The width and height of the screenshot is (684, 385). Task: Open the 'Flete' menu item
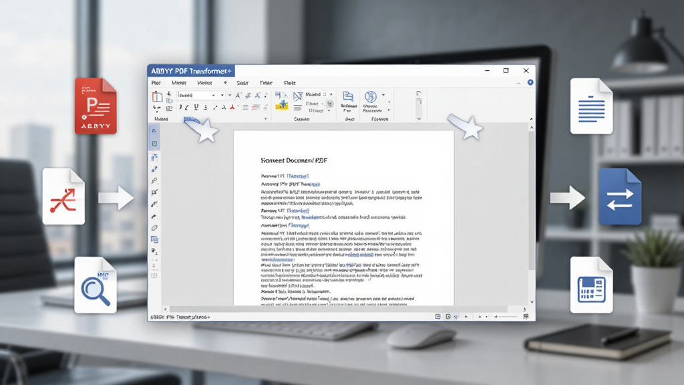coord(290,83)
